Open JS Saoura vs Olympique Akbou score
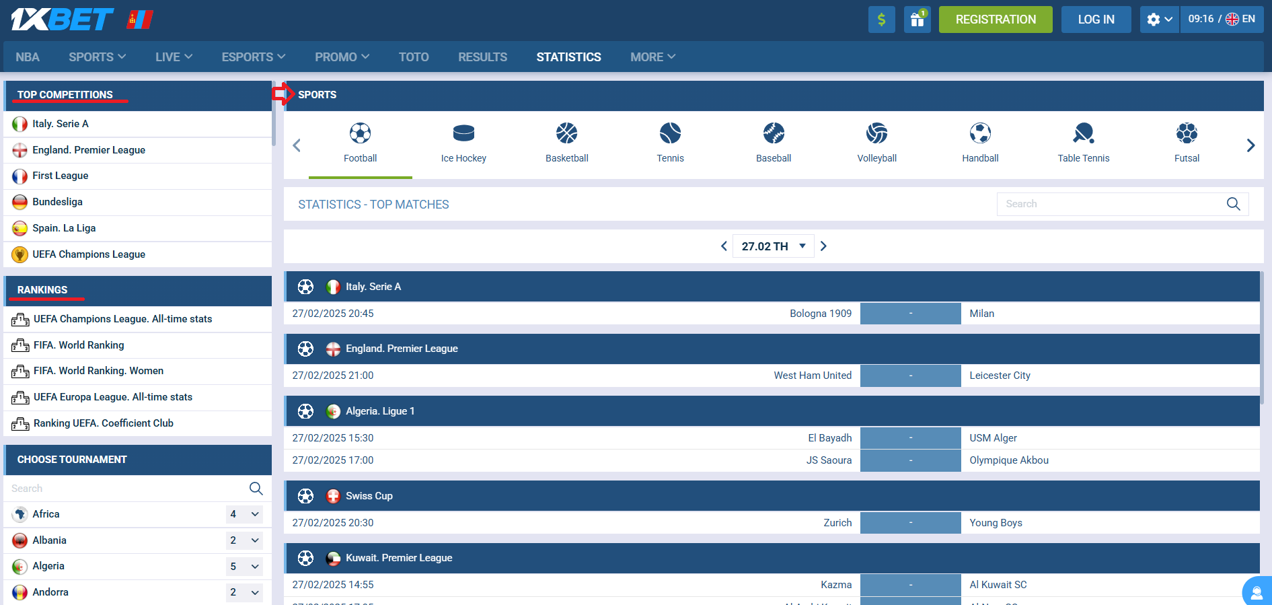This screenshot has height=605, width=1272. pyautogui.click(x=910, y=460)
